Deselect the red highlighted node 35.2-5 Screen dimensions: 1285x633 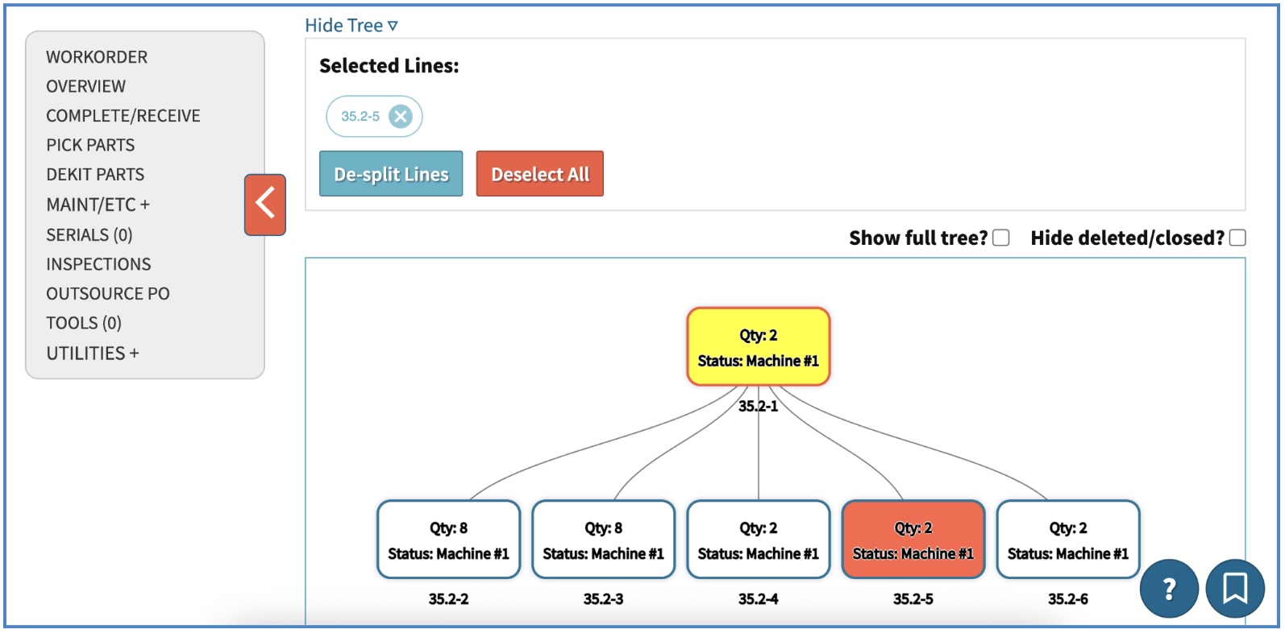pyautogui.click(x=913, y=540)
